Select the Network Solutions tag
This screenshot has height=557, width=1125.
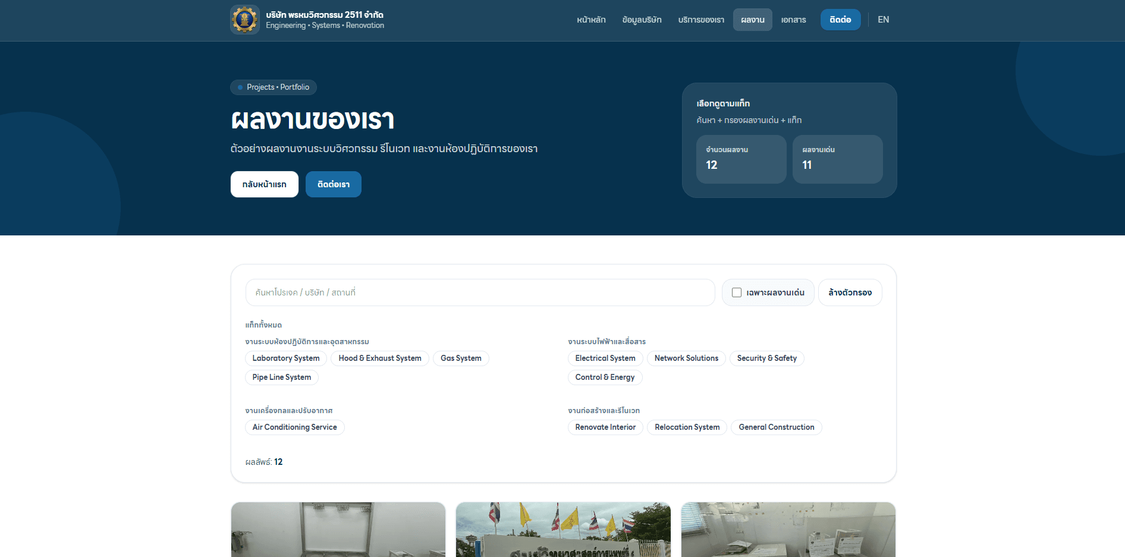(x=686, y=358)
